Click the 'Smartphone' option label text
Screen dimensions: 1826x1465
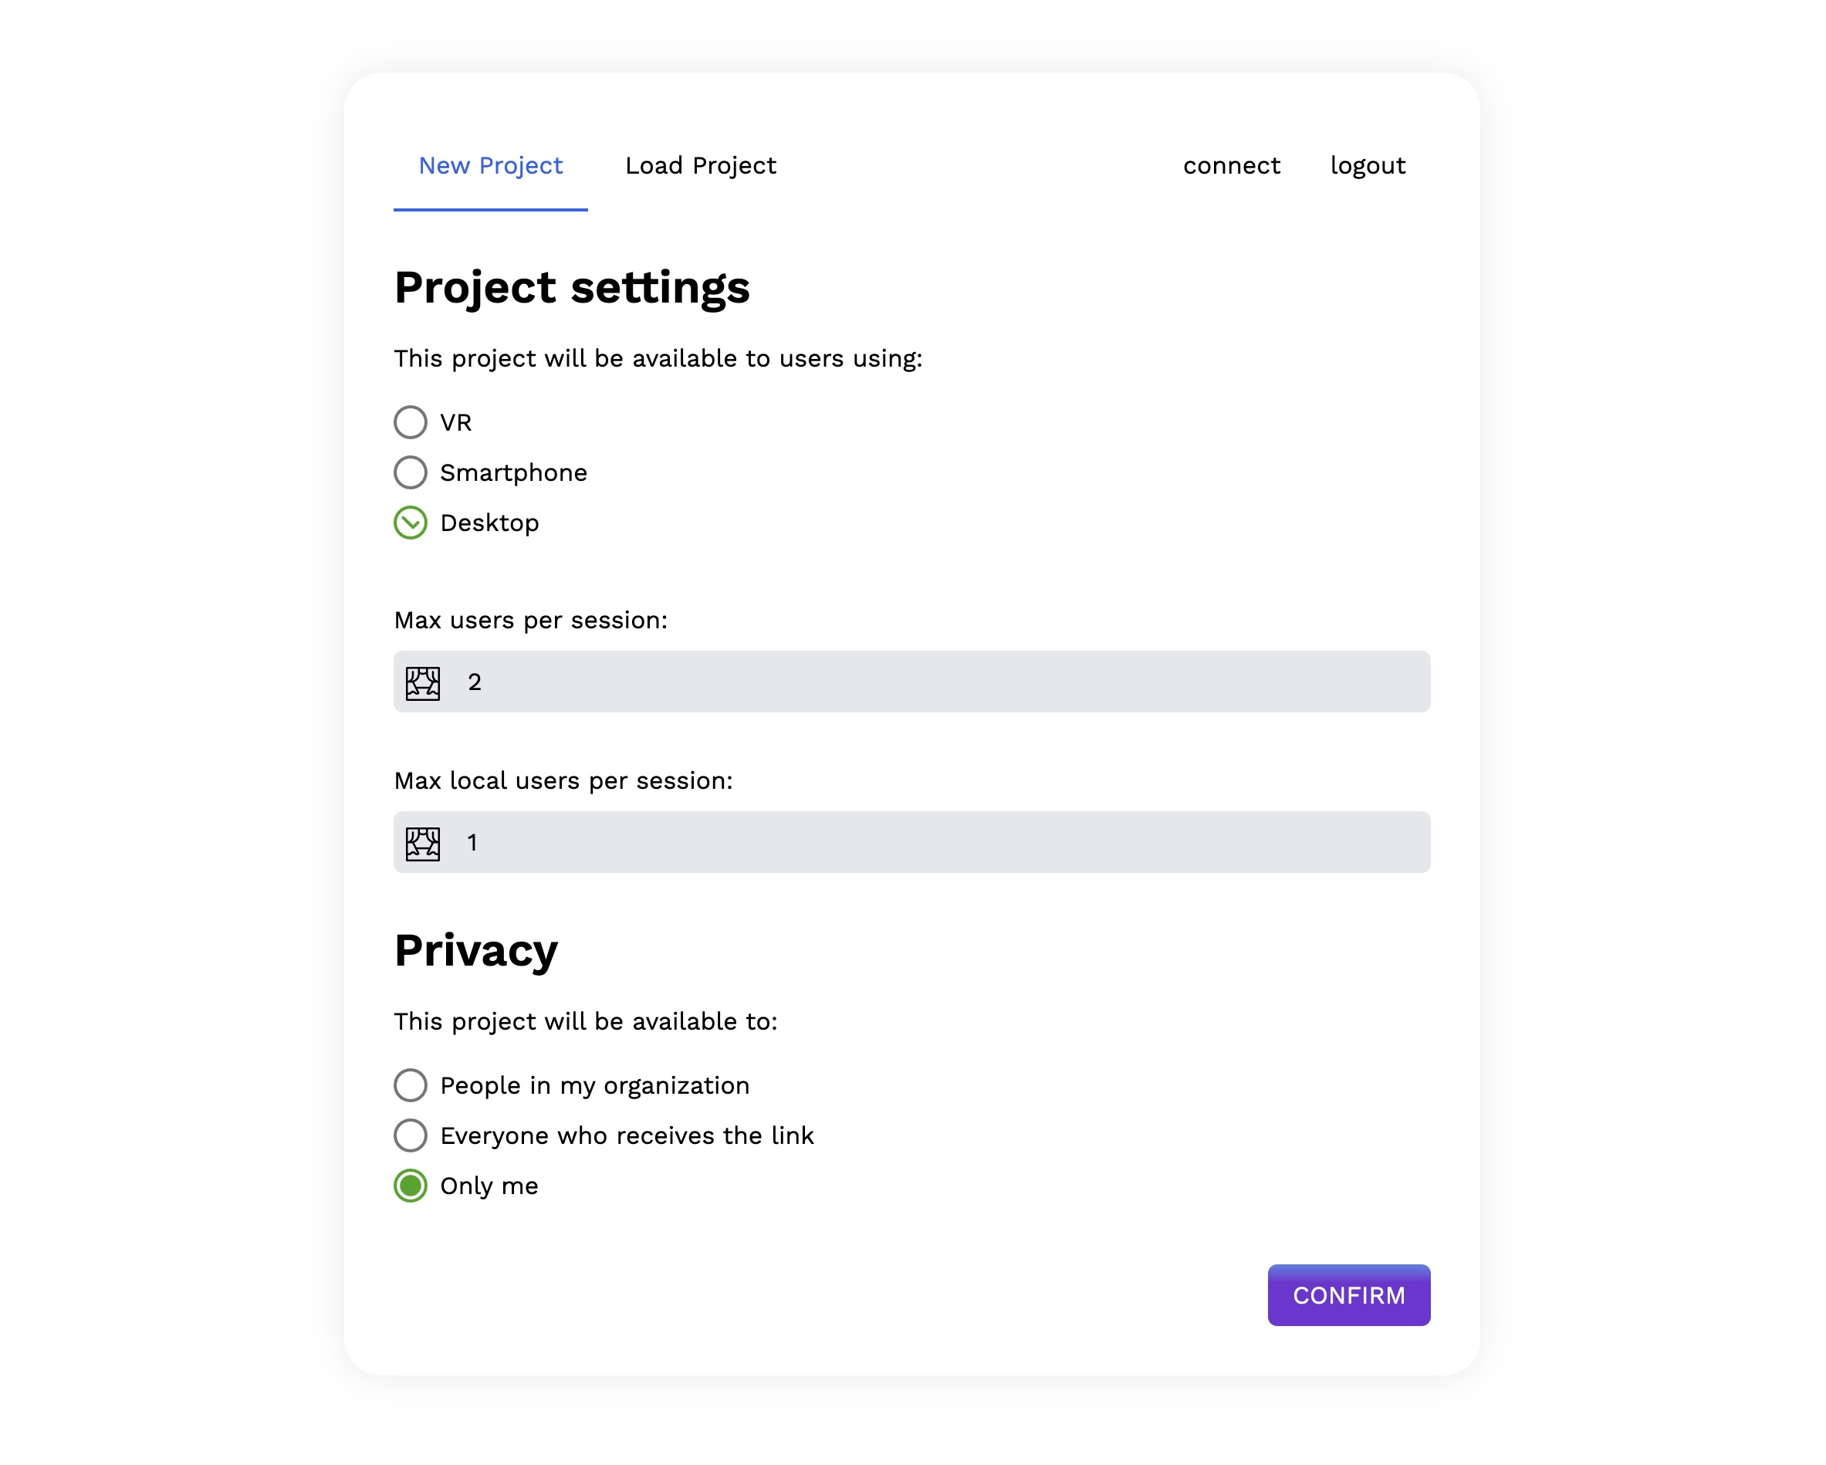pyautogui.click(x=513, y=472)
